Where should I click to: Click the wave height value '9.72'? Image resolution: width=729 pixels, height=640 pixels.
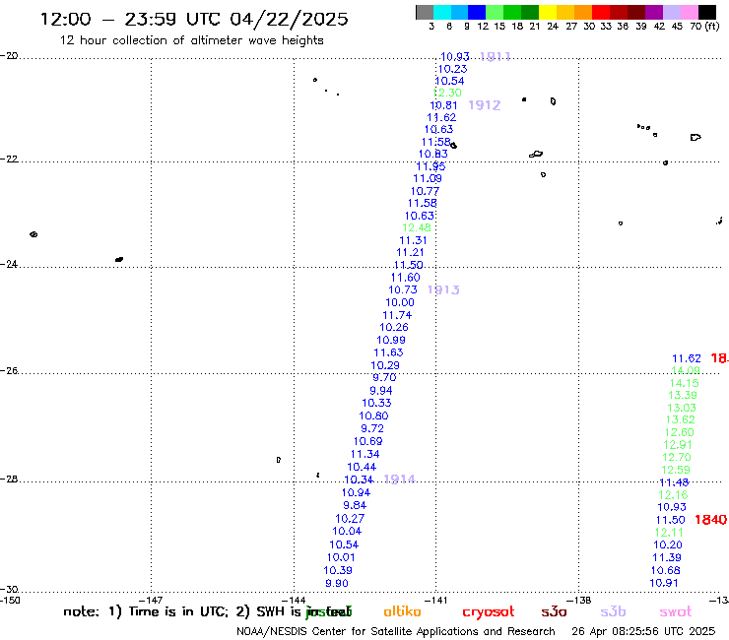[372, 428]
